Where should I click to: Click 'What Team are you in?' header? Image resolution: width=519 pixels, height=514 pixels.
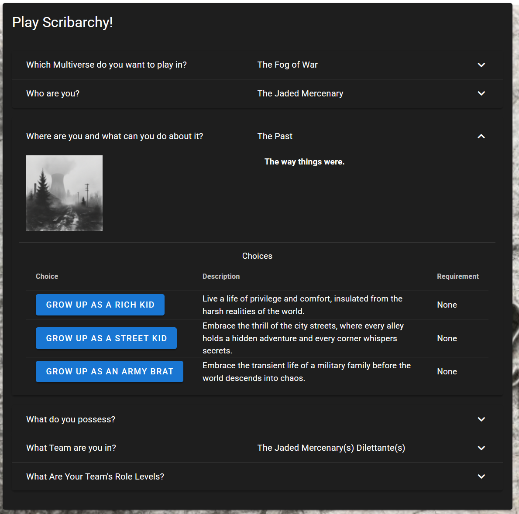71,448
